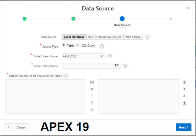Click the Move All double-right arrows
This screenshot has height=136, width=196.
(x=92, y=89)
